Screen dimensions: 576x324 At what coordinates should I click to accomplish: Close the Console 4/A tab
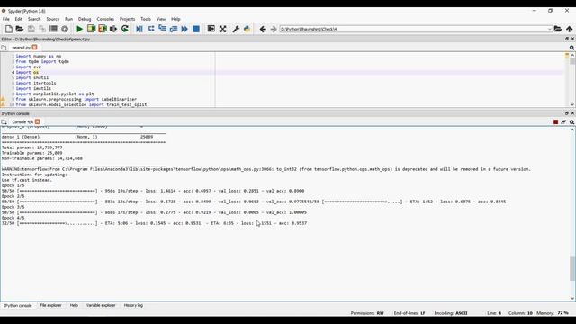38,121
